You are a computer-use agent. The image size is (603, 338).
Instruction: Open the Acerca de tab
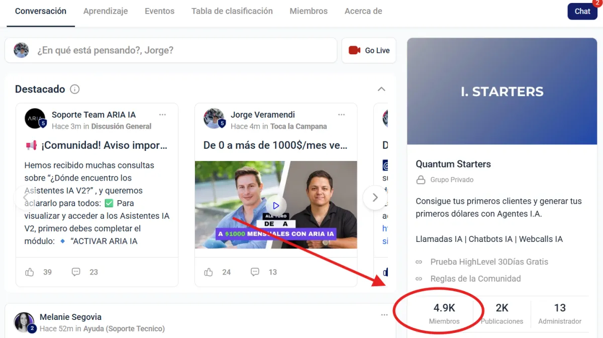(363, 11)
